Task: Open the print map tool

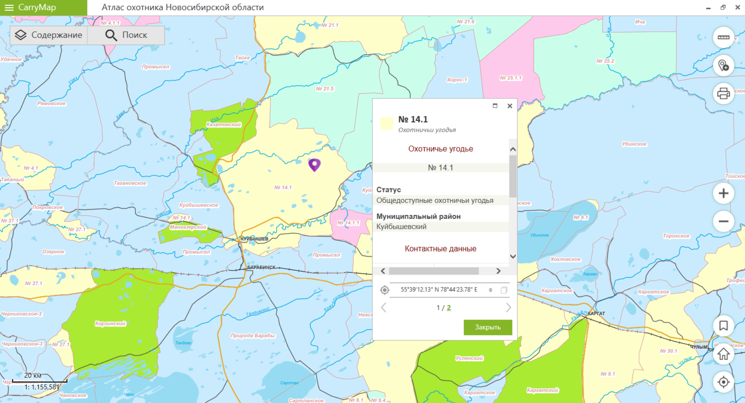Action: [723, 93]
